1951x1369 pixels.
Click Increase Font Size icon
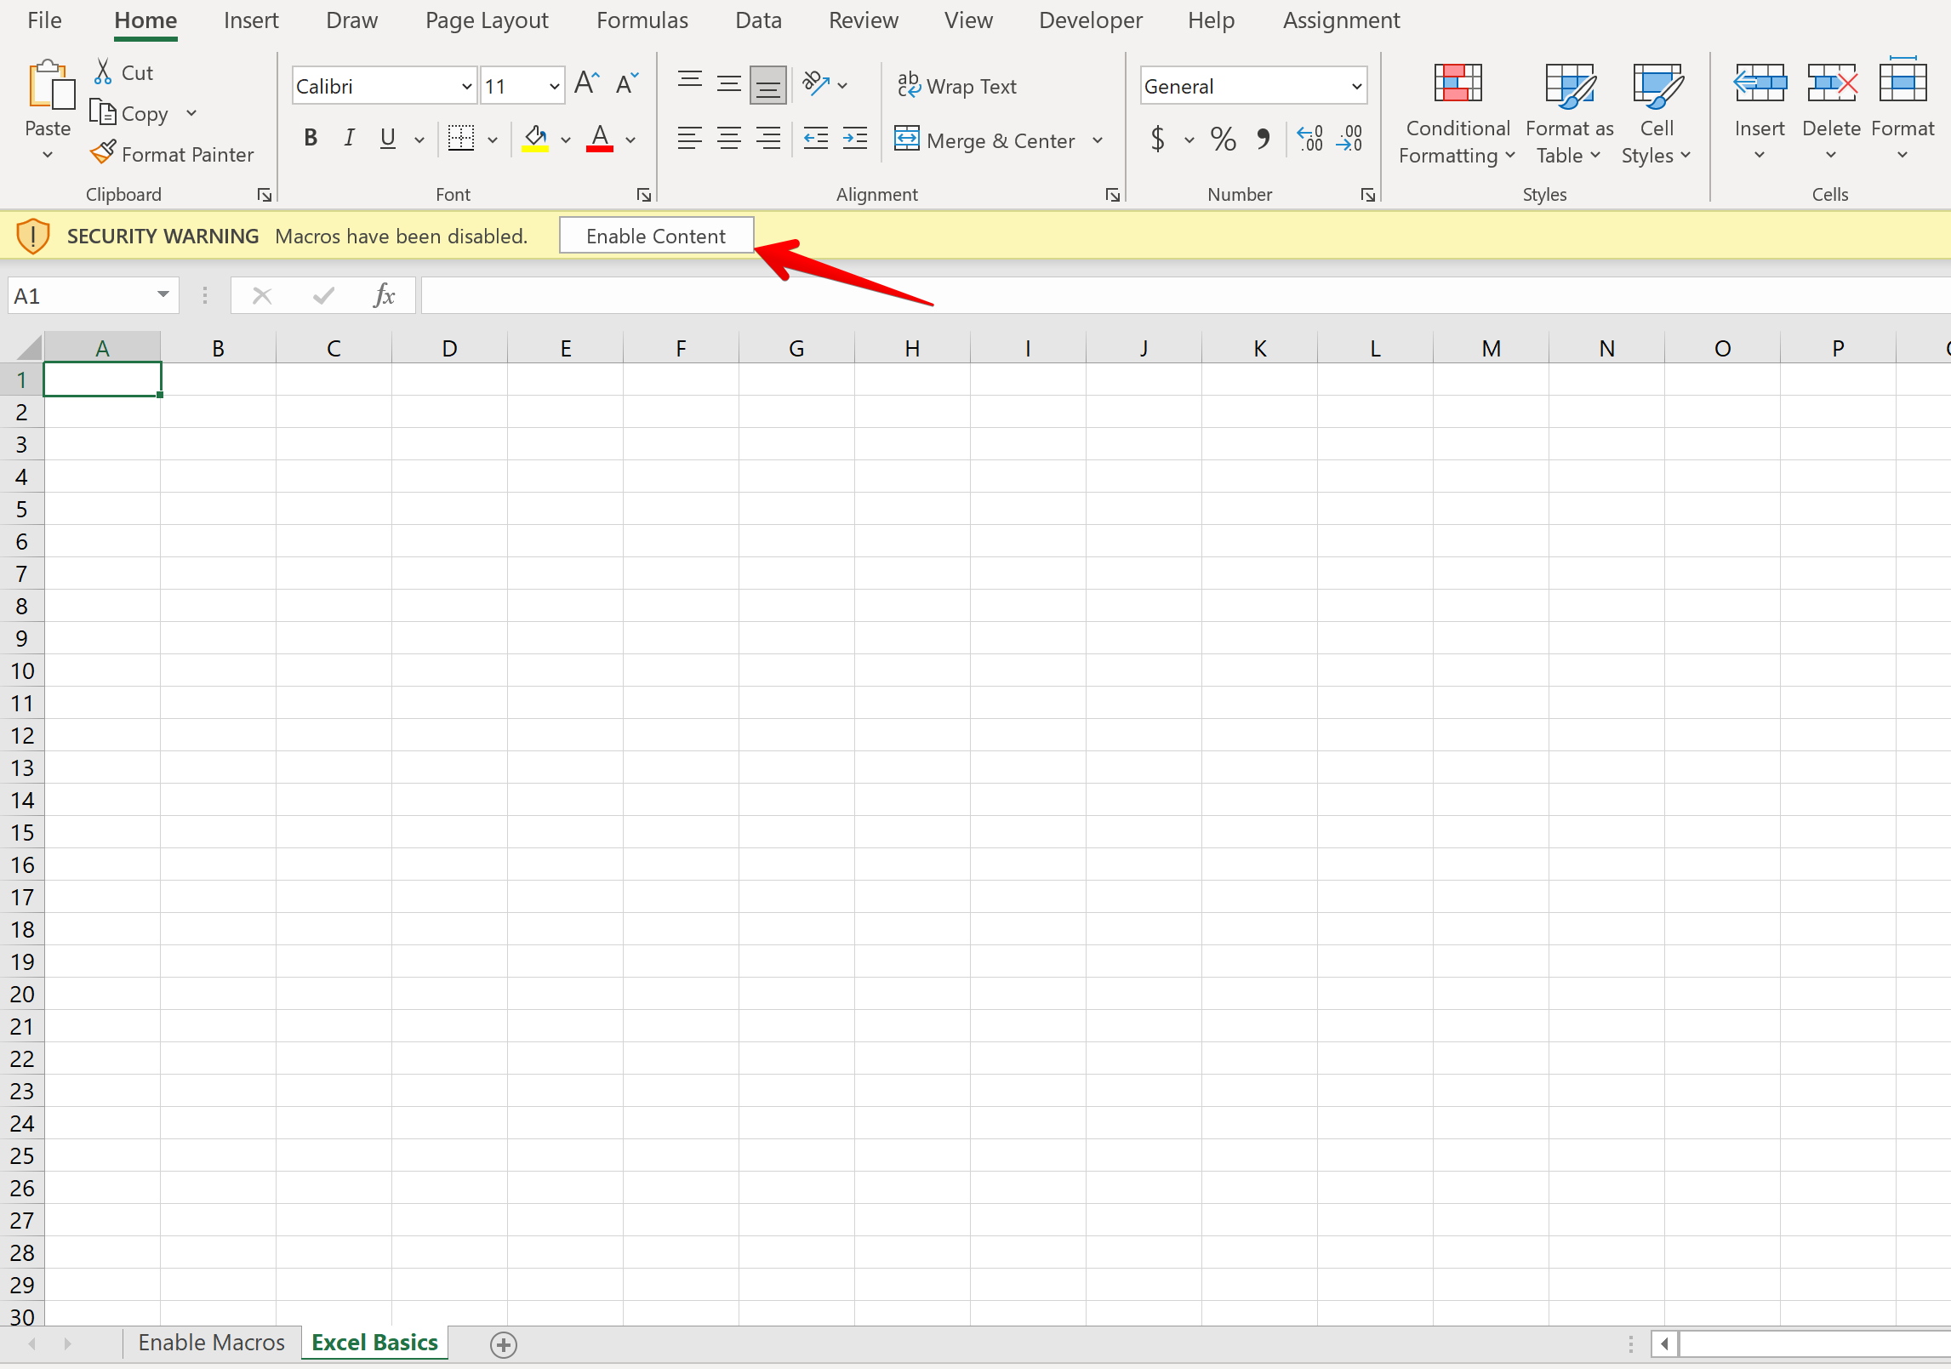586,84
